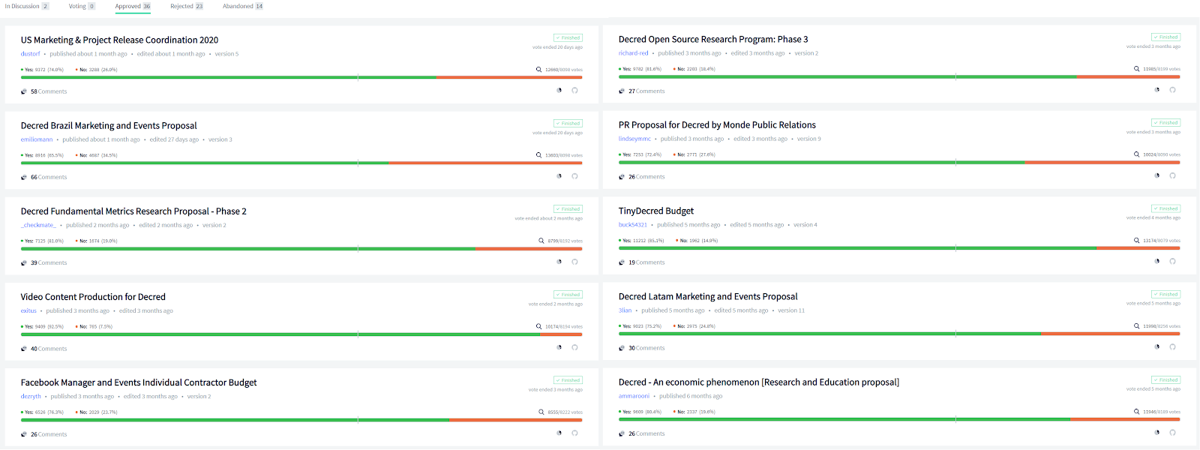Open Fundamental Metrics Research Proposal Phase 2

[133, 211]
